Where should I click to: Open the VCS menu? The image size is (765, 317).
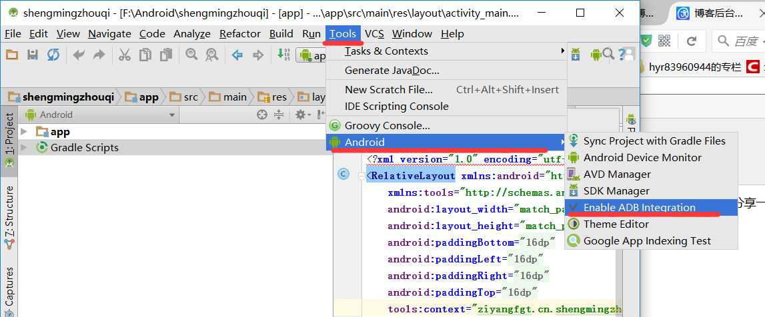375,33
